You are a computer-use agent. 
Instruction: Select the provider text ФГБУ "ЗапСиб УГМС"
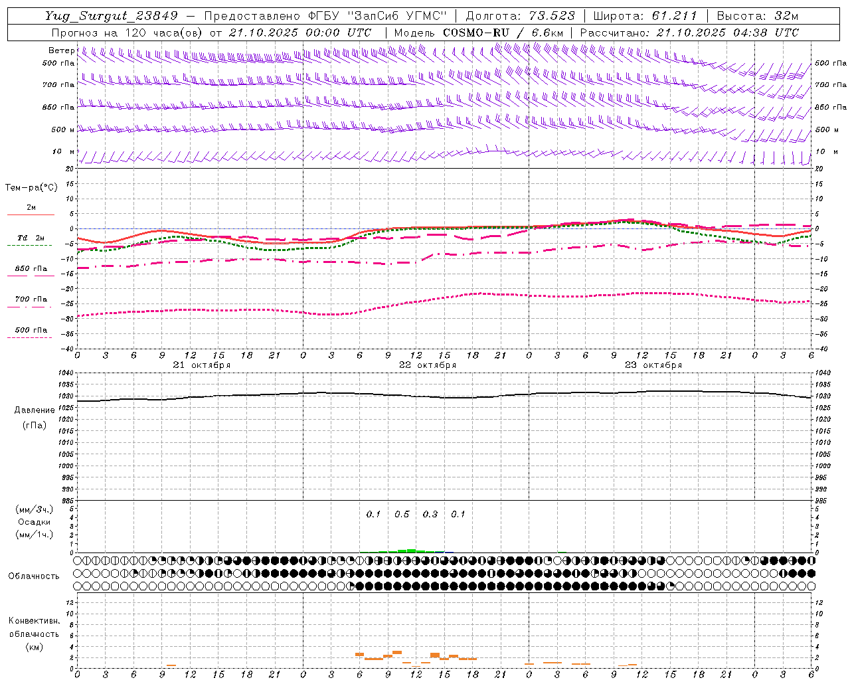(x=378, y=16)
